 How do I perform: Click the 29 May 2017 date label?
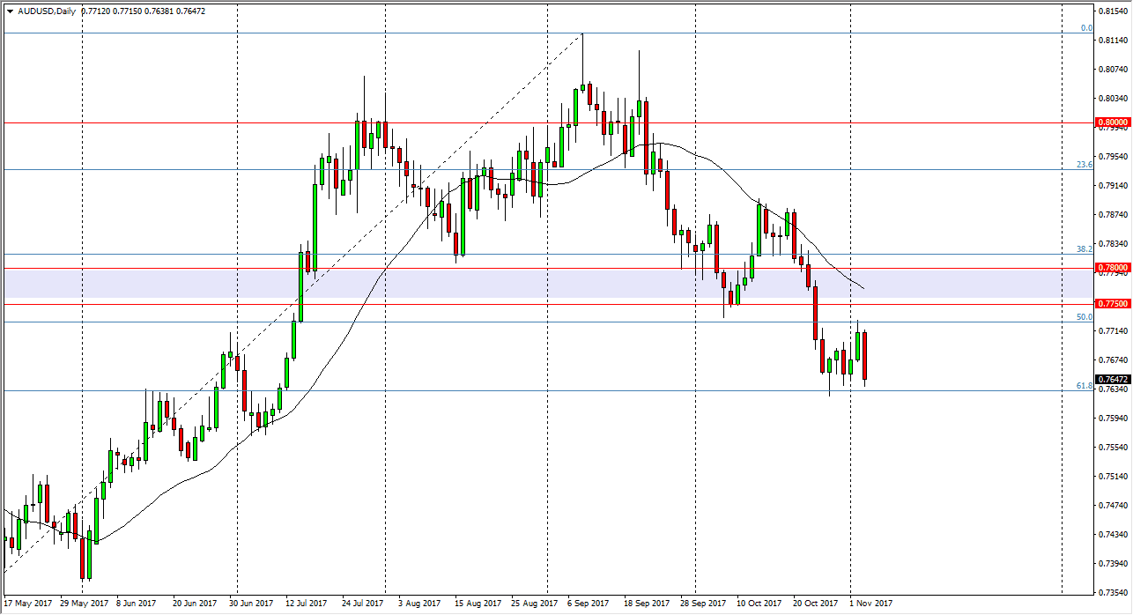pyautogui.click(x=83, y=604)
